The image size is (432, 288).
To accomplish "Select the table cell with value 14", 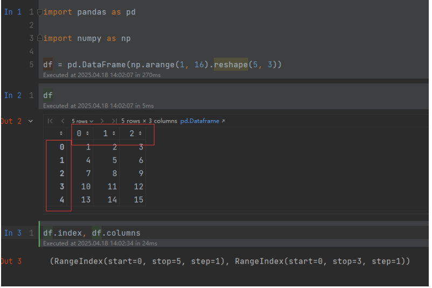I will 112,200.
